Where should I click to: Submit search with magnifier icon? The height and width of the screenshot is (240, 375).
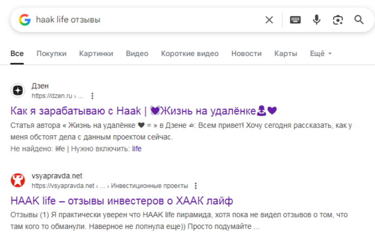(359, 20)
